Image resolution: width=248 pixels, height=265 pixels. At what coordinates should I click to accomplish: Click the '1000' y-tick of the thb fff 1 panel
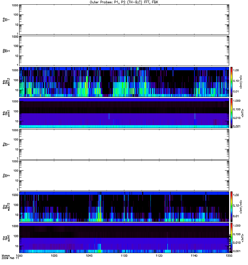coord(15,5)
